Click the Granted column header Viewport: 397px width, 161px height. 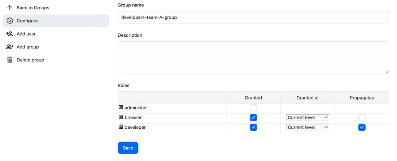tap(253, 97)
